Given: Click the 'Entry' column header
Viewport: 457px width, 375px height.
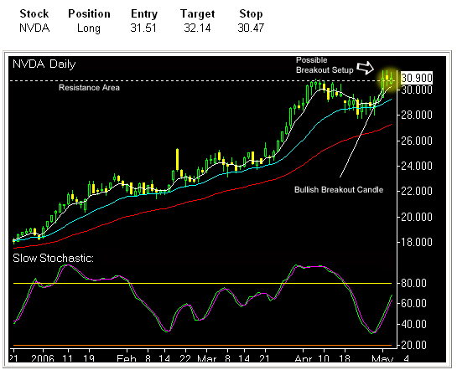Looking at the screenshot, I should [x=144, y=13].
